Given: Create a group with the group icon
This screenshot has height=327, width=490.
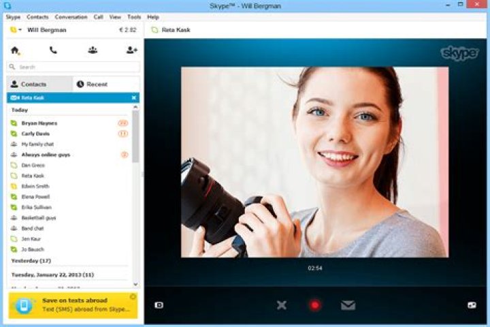Looking at the screenshot, I should [93, 50].
